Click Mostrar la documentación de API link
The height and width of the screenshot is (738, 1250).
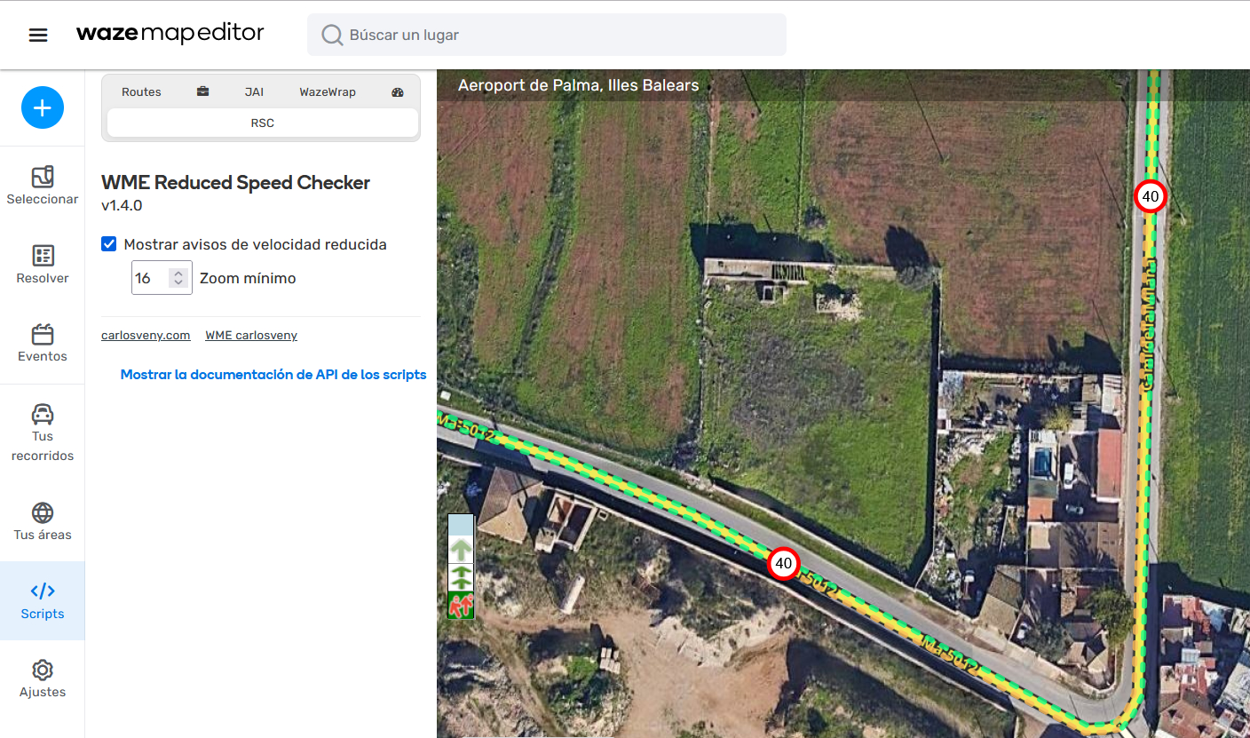pos(273,375)
